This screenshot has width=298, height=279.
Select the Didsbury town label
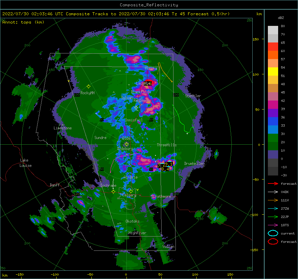(125, 149)
